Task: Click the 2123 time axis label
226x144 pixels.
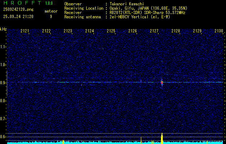Action: pos(68,31)
